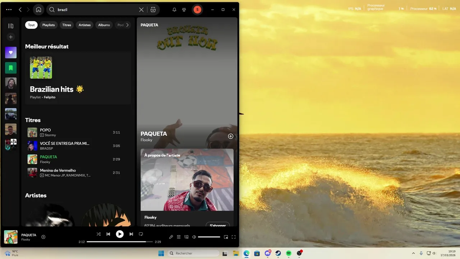The width and height of the screenshot is (460, 259).
Task: Skip to previous track
Action: (108, 234)
